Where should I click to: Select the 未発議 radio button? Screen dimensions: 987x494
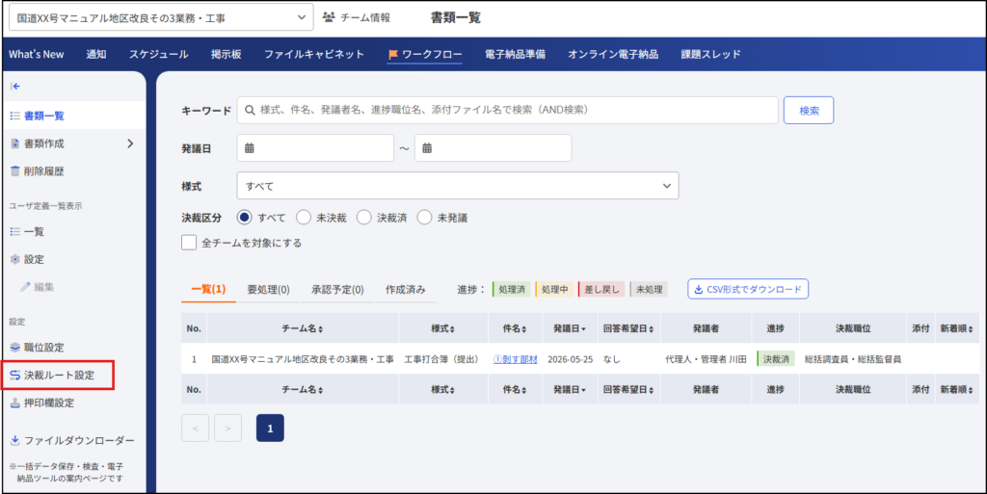[424, 218]
